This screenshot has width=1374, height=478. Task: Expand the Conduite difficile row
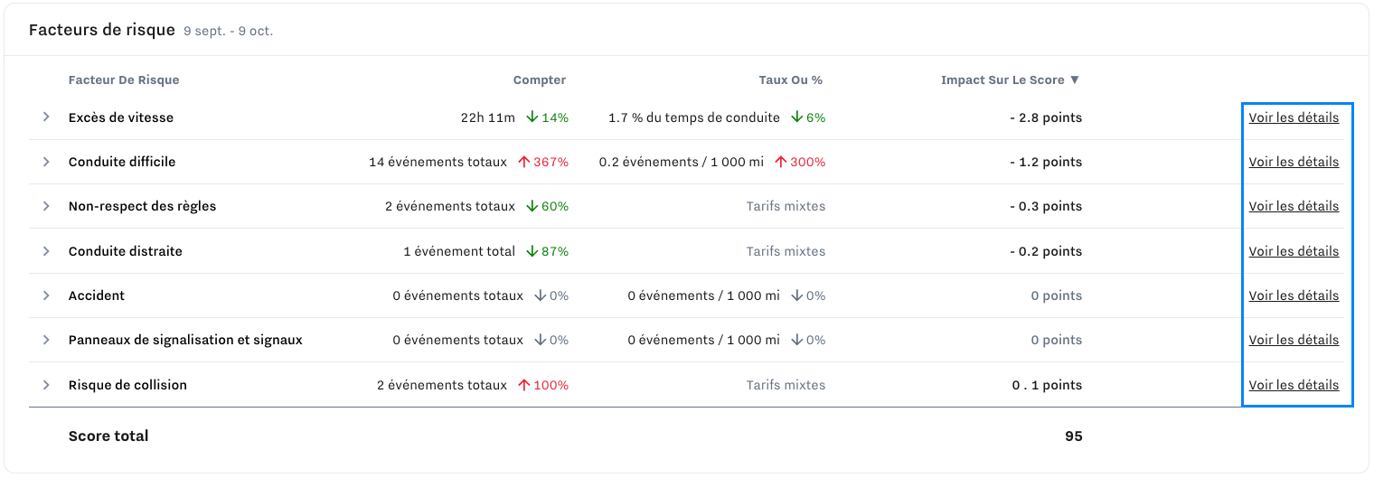pyautogui.click(x=46, y=162)
